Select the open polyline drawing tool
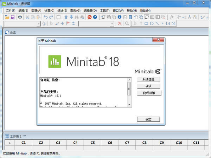 coord(168,24)
